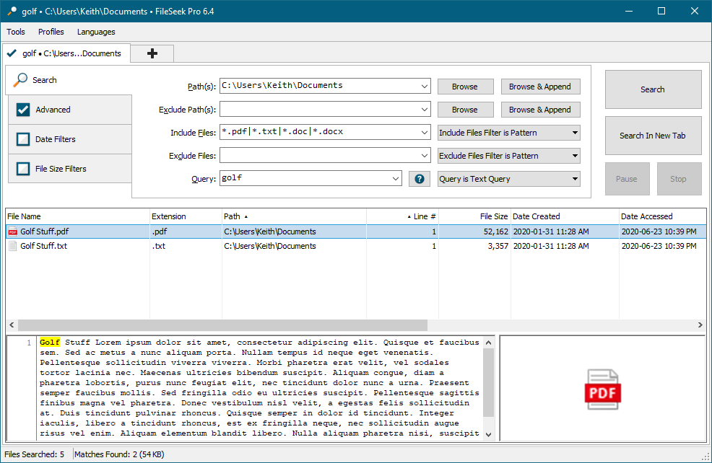The image size is (712, 463).
Task: Click the magnifying glass Search icon
Action: (21, 80)
